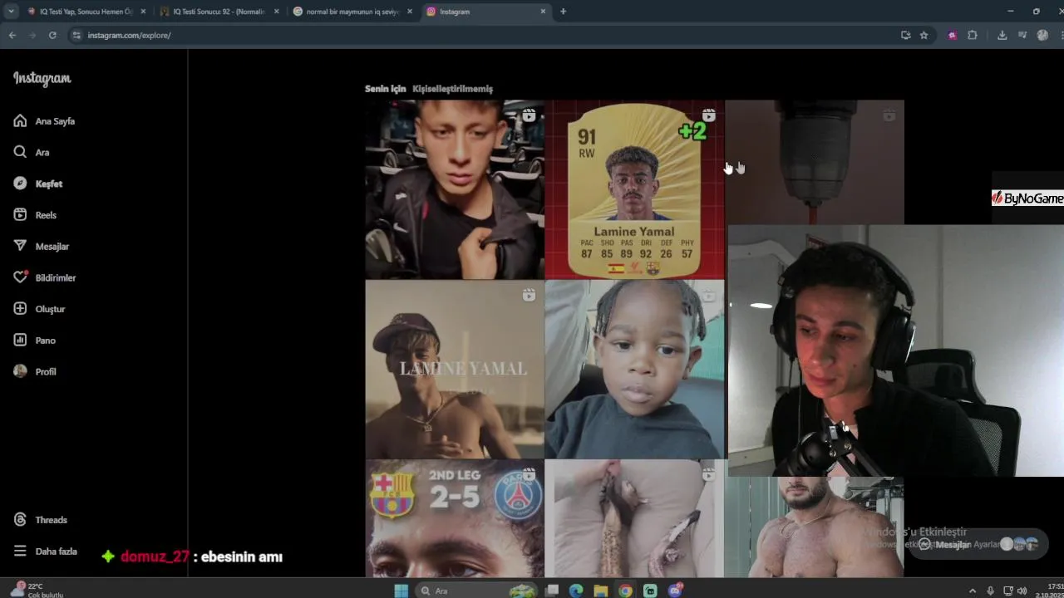Go to Ana Sayfa home icon
Image resolution: width=1064 pixels, height=598 pixels.
point(20,121)
